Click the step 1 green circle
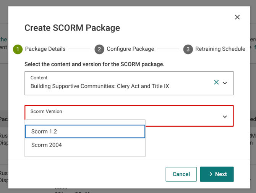 coord(18,49)
